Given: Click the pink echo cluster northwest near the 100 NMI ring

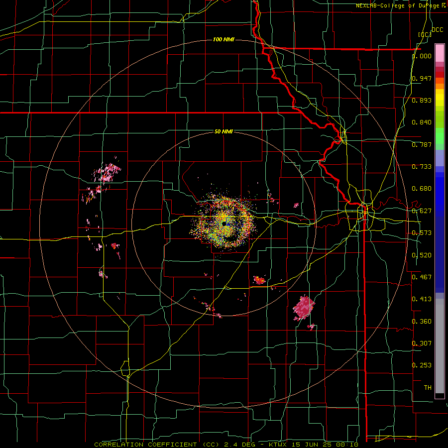Looking at the screenshot, I should tap(107, 172).
